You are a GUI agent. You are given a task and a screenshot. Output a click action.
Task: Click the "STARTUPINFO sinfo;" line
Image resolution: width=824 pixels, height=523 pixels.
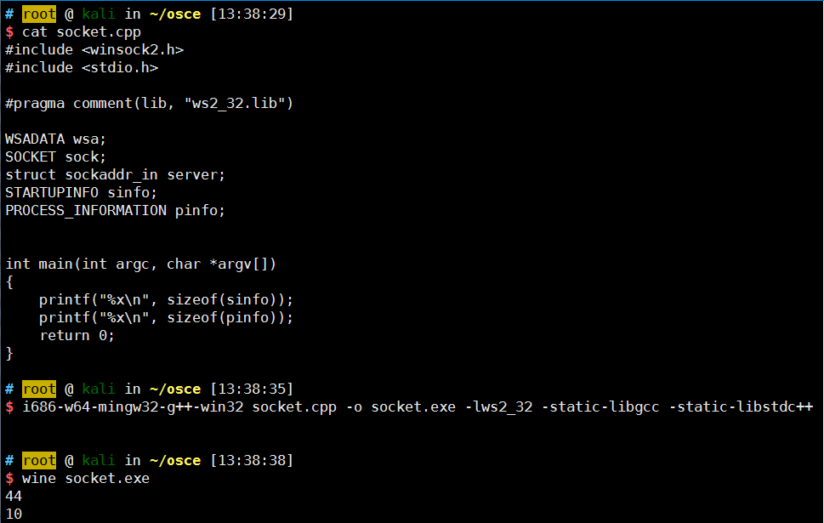82,193
